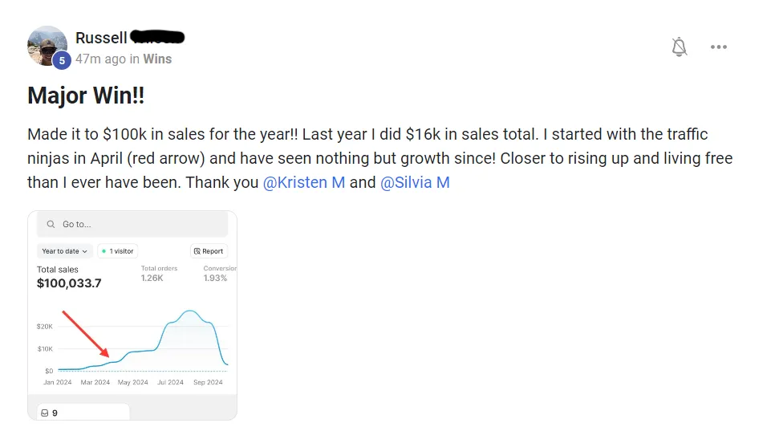The height and width of the screenshot is (427, 767).
Task: Click the inbox icon showing 9
Action: pyautogui.click(x=45, y=413)
